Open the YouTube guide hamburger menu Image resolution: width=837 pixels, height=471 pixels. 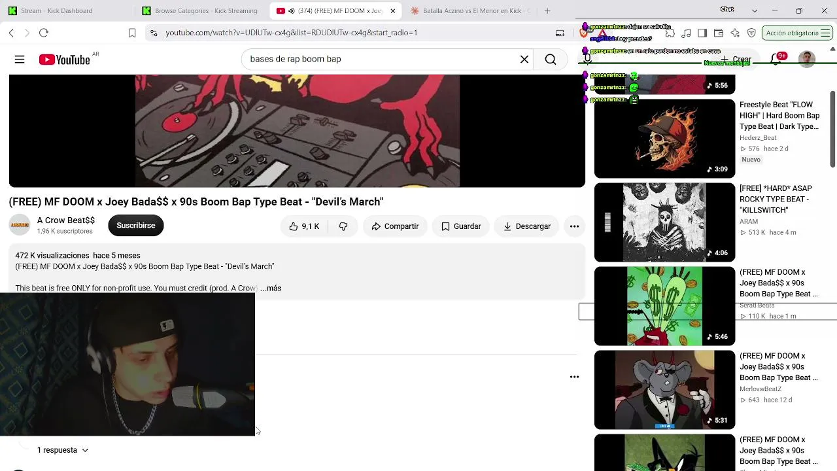point(20,60)
